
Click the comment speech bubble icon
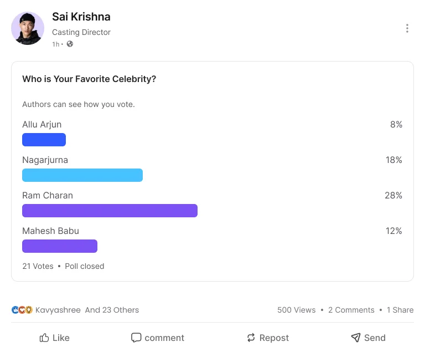pos(136,338)
